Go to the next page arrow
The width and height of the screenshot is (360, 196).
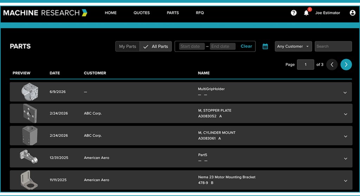[346, 65]
